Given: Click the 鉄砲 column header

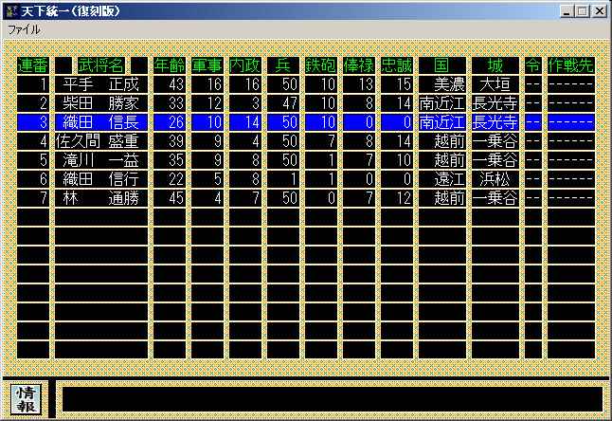Looking at the screenshot, I should tap(321, 65).
